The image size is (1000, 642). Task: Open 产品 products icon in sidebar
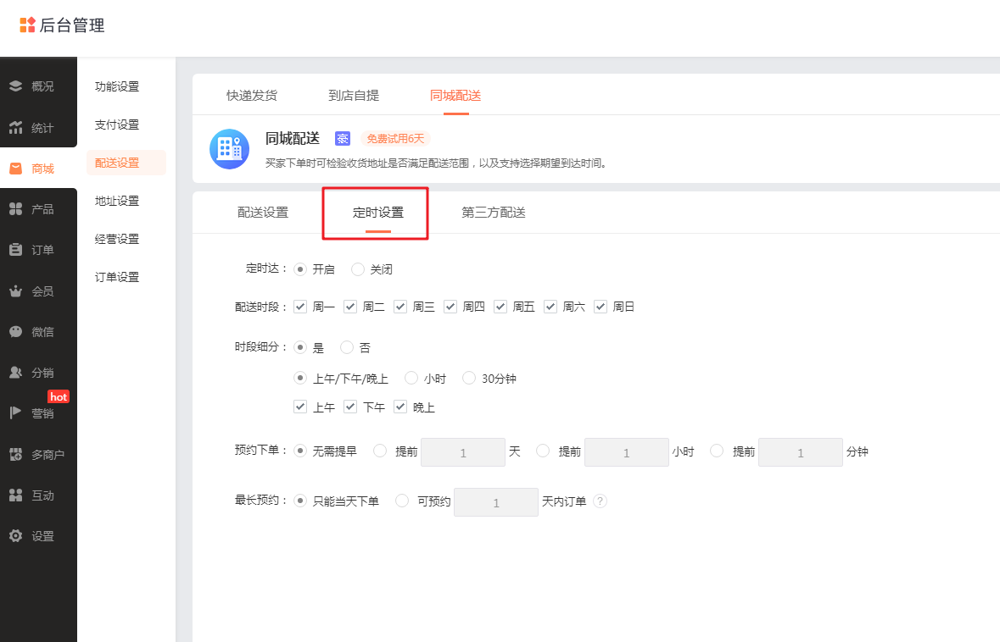pyautogui.click(x=16, y=209)
